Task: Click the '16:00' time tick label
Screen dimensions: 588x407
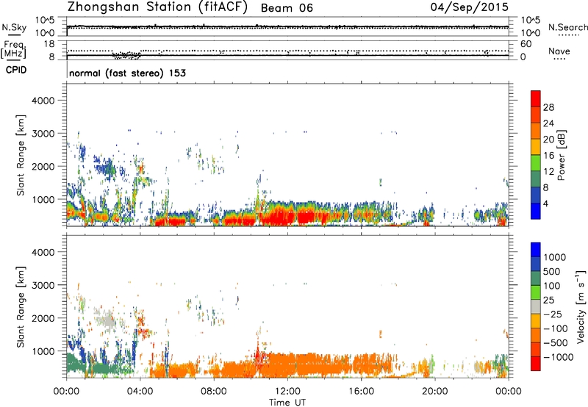Action: (x=361, y=392)
